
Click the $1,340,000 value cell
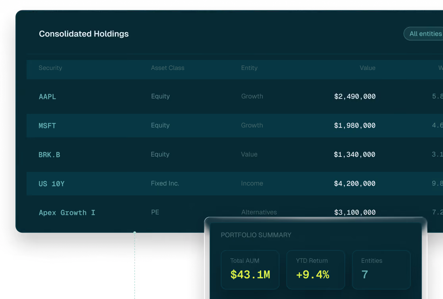[x=354, y=154]
